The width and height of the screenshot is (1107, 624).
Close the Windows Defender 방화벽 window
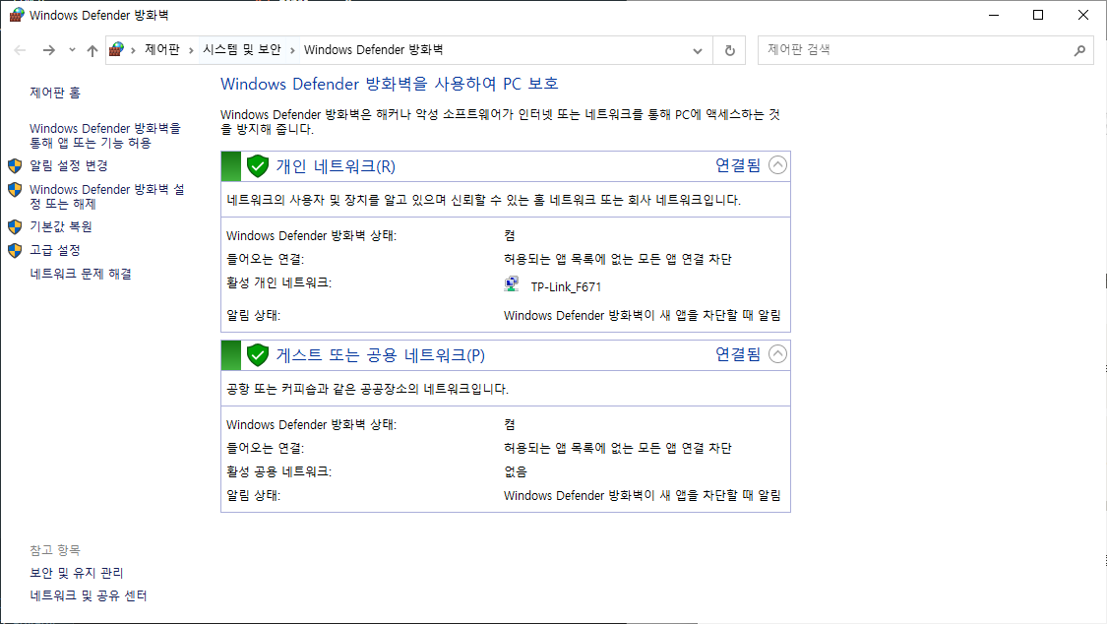(1083, 15)
